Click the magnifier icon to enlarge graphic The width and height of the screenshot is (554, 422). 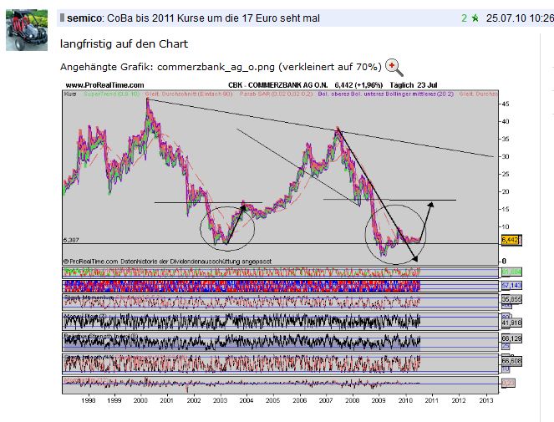[x=394, y=67]
